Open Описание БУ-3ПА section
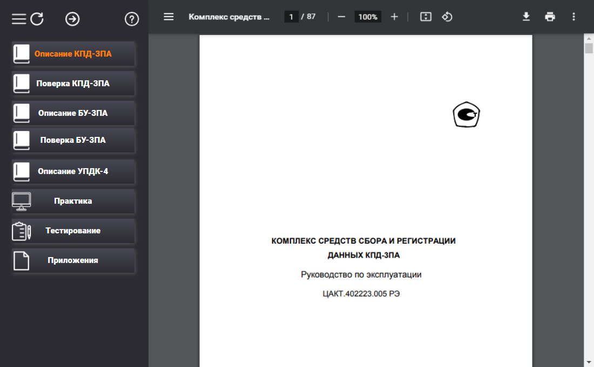 pos(73,113)
